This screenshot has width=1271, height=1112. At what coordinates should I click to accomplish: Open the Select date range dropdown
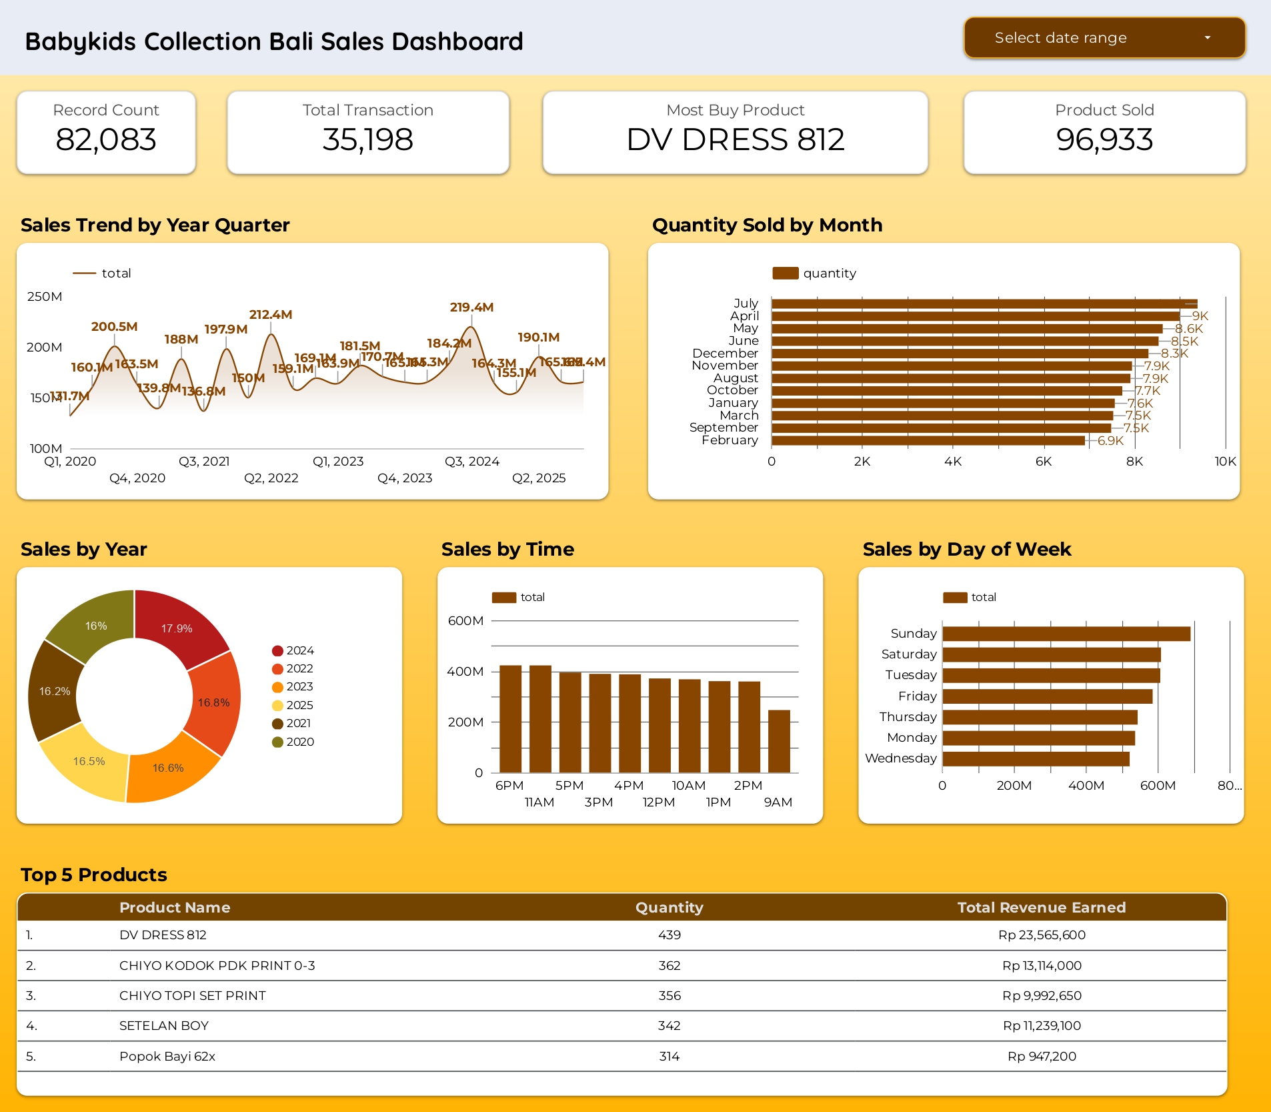point(1104,38)
